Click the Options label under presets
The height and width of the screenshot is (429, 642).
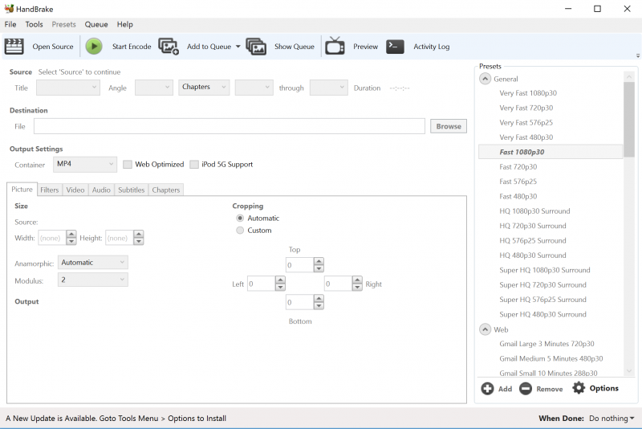[x=604, y=388]
